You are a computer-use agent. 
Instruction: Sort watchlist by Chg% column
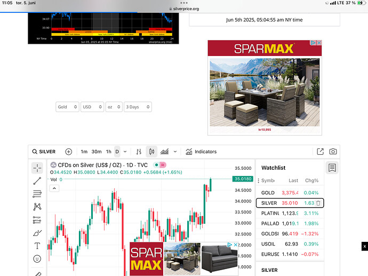[311, 180]
